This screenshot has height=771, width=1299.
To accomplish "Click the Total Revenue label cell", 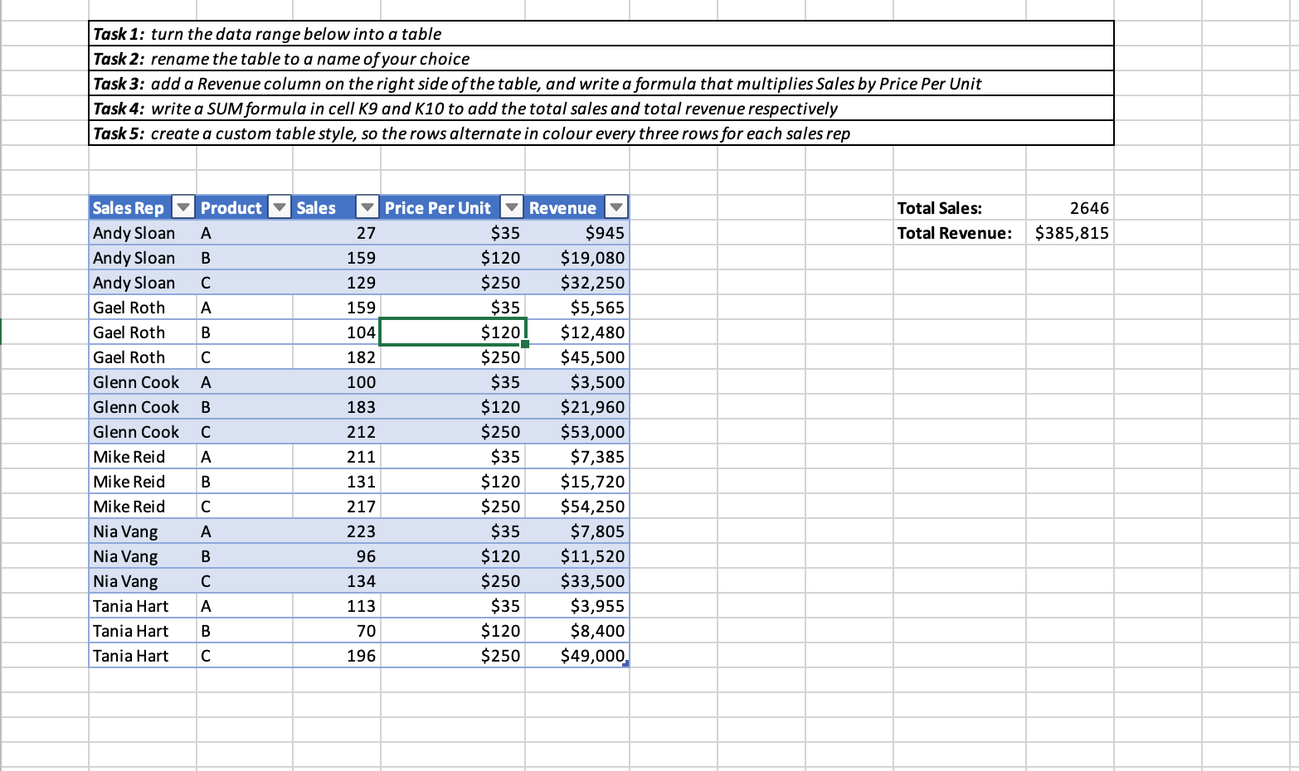I will (960, 233).
